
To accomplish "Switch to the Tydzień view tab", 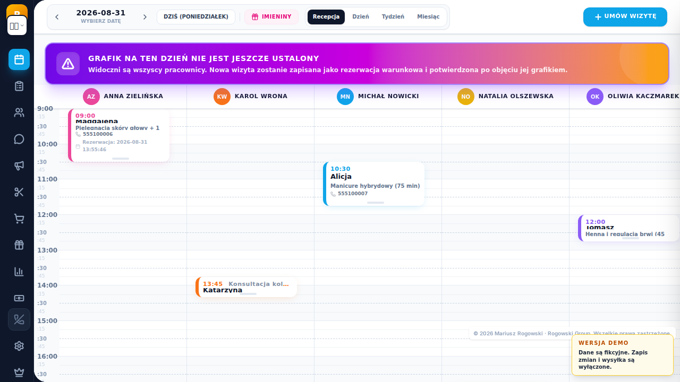I will pos(393,17).
